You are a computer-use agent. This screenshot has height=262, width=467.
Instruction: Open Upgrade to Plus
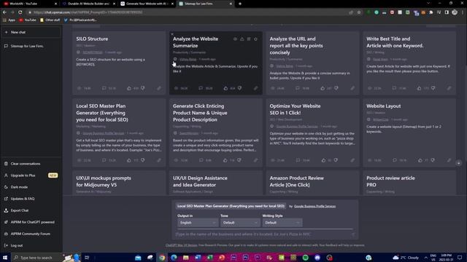[x=31, y=175]
